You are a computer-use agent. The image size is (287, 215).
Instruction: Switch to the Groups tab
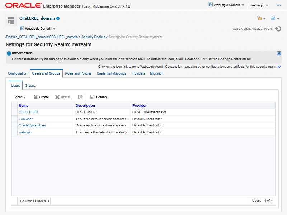click(x=30, y=86)
